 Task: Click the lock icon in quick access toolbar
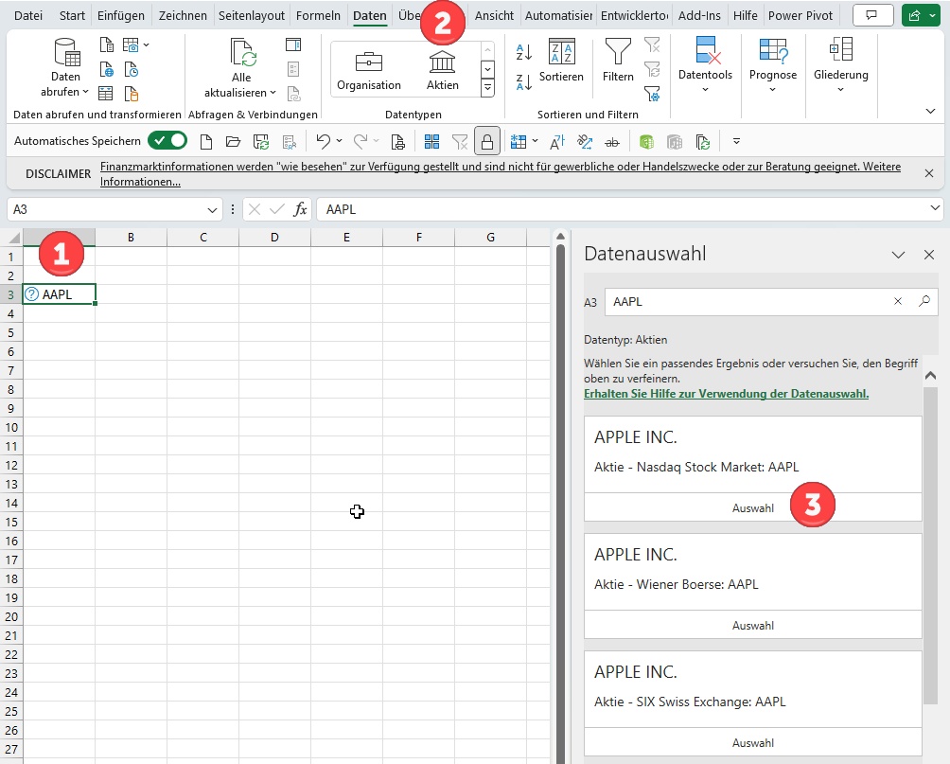click(x=487, y=142)
